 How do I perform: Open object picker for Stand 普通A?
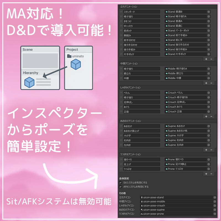(x=209, y=21)
